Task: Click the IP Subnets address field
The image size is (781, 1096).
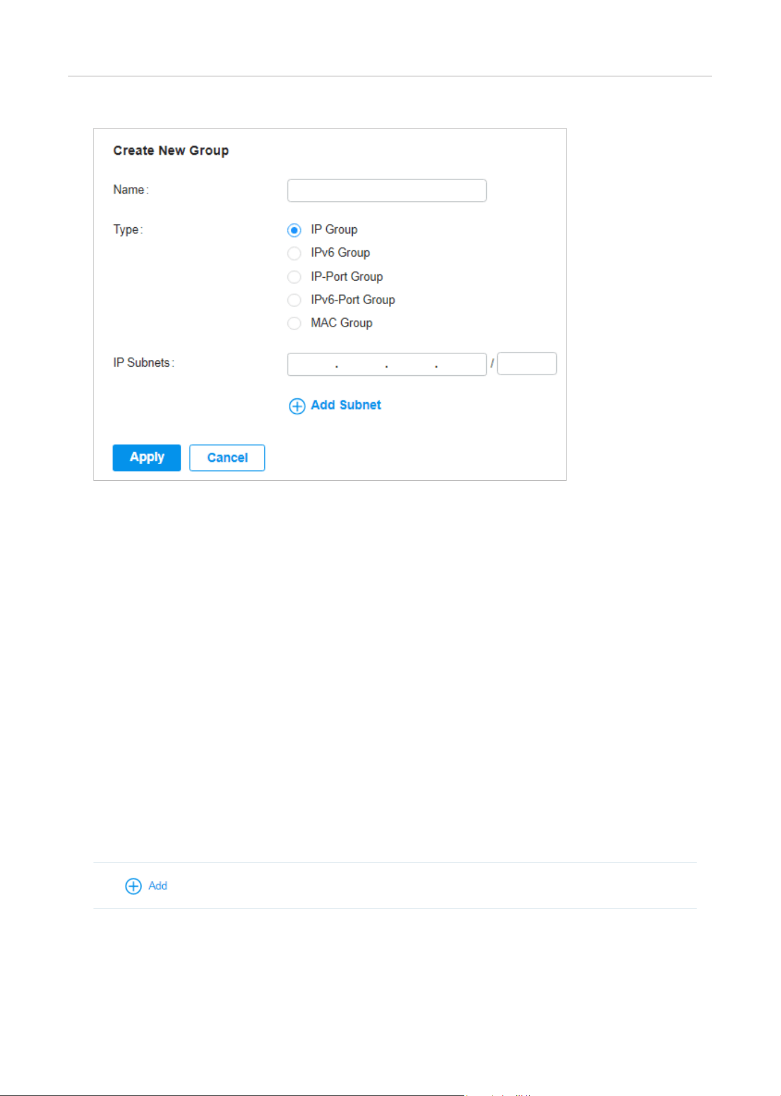Action: [x=387, y=364]
